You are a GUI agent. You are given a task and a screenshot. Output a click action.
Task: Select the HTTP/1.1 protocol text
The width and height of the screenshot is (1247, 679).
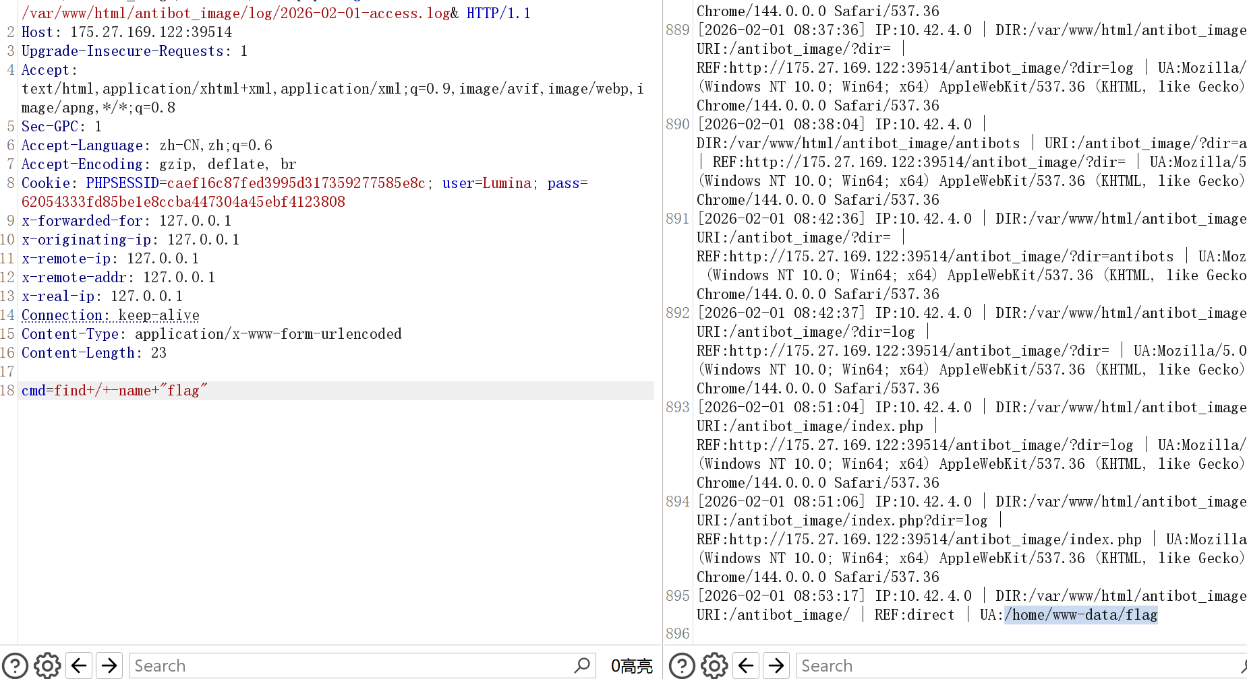tap(498, 13)
